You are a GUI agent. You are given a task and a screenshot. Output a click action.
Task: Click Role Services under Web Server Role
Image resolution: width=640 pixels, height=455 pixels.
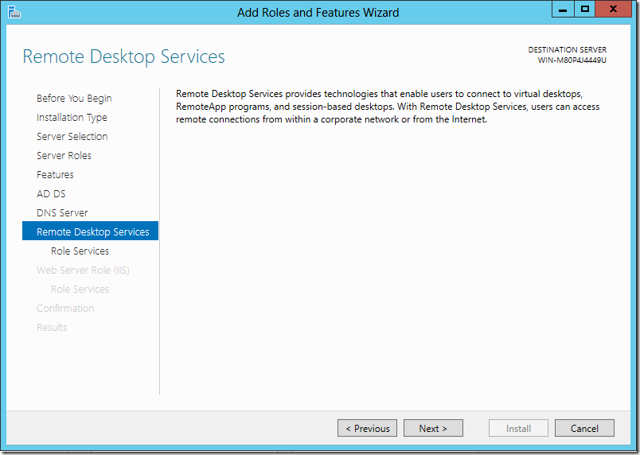pos(80,289)
